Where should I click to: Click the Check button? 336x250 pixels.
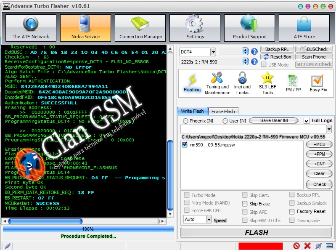click(x=319, y=184)
